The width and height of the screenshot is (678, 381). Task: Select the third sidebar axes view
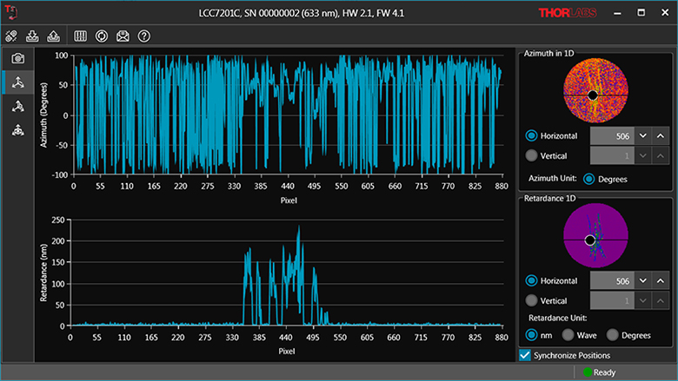[17, 107]
